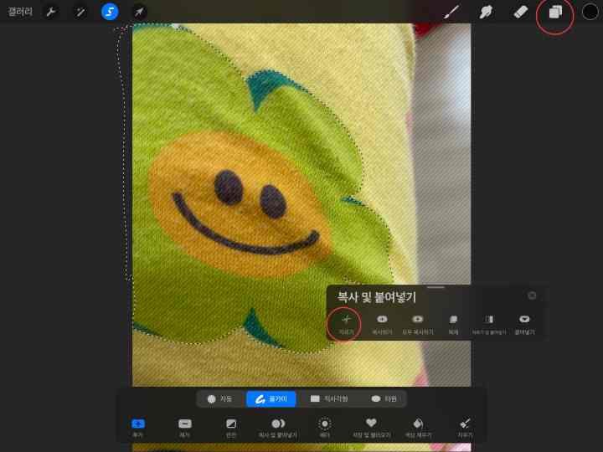The width and height of the screenshot is (603, 452).
Task: Switch to Automatic (자동) selection mode
Action: click(220, 398)
